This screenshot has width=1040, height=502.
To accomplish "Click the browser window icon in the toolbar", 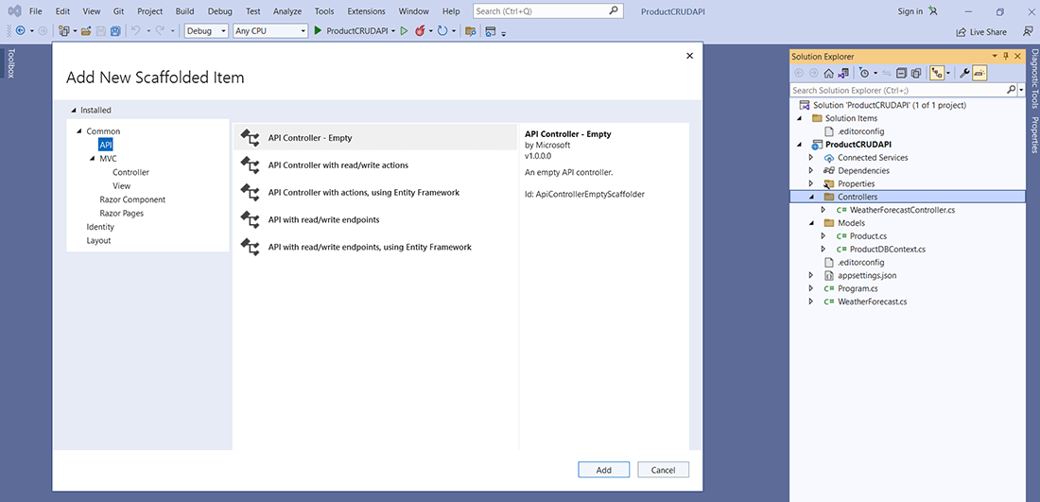I will pos(490,31).
